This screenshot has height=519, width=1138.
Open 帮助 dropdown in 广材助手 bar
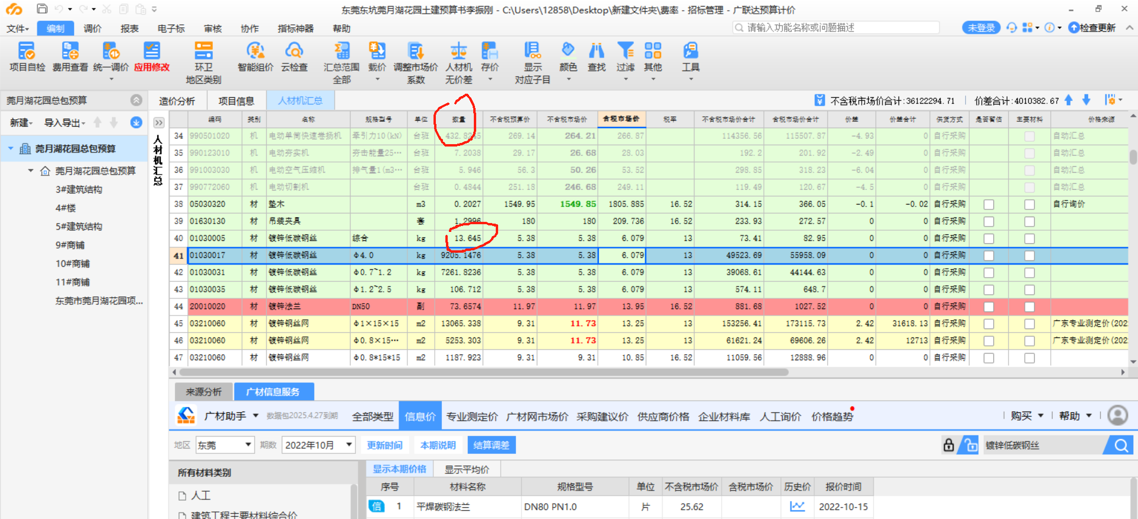click(1076, 416)
